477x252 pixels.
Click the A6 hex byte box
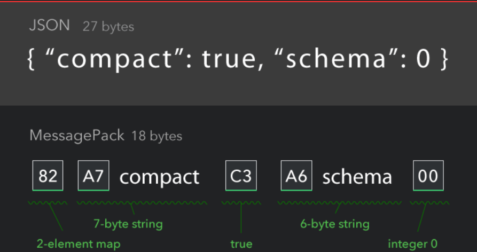click(x=296, y=175)
